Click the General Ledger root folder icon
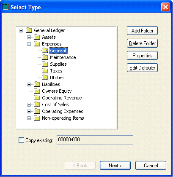173x177 pixels. point(29,30)
